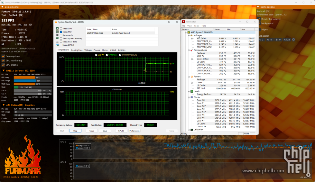Enable Stress system memory checkbox
The height and width of the screenshot is (182, 315).
[61, 38]
